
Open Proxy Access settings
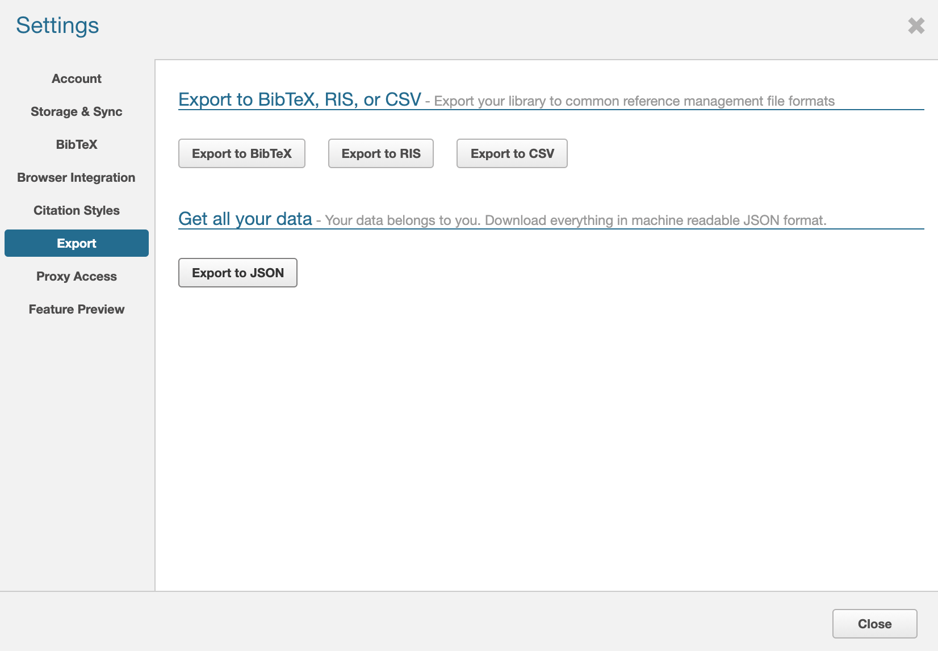pyautogui.click(x=77, y=276)
